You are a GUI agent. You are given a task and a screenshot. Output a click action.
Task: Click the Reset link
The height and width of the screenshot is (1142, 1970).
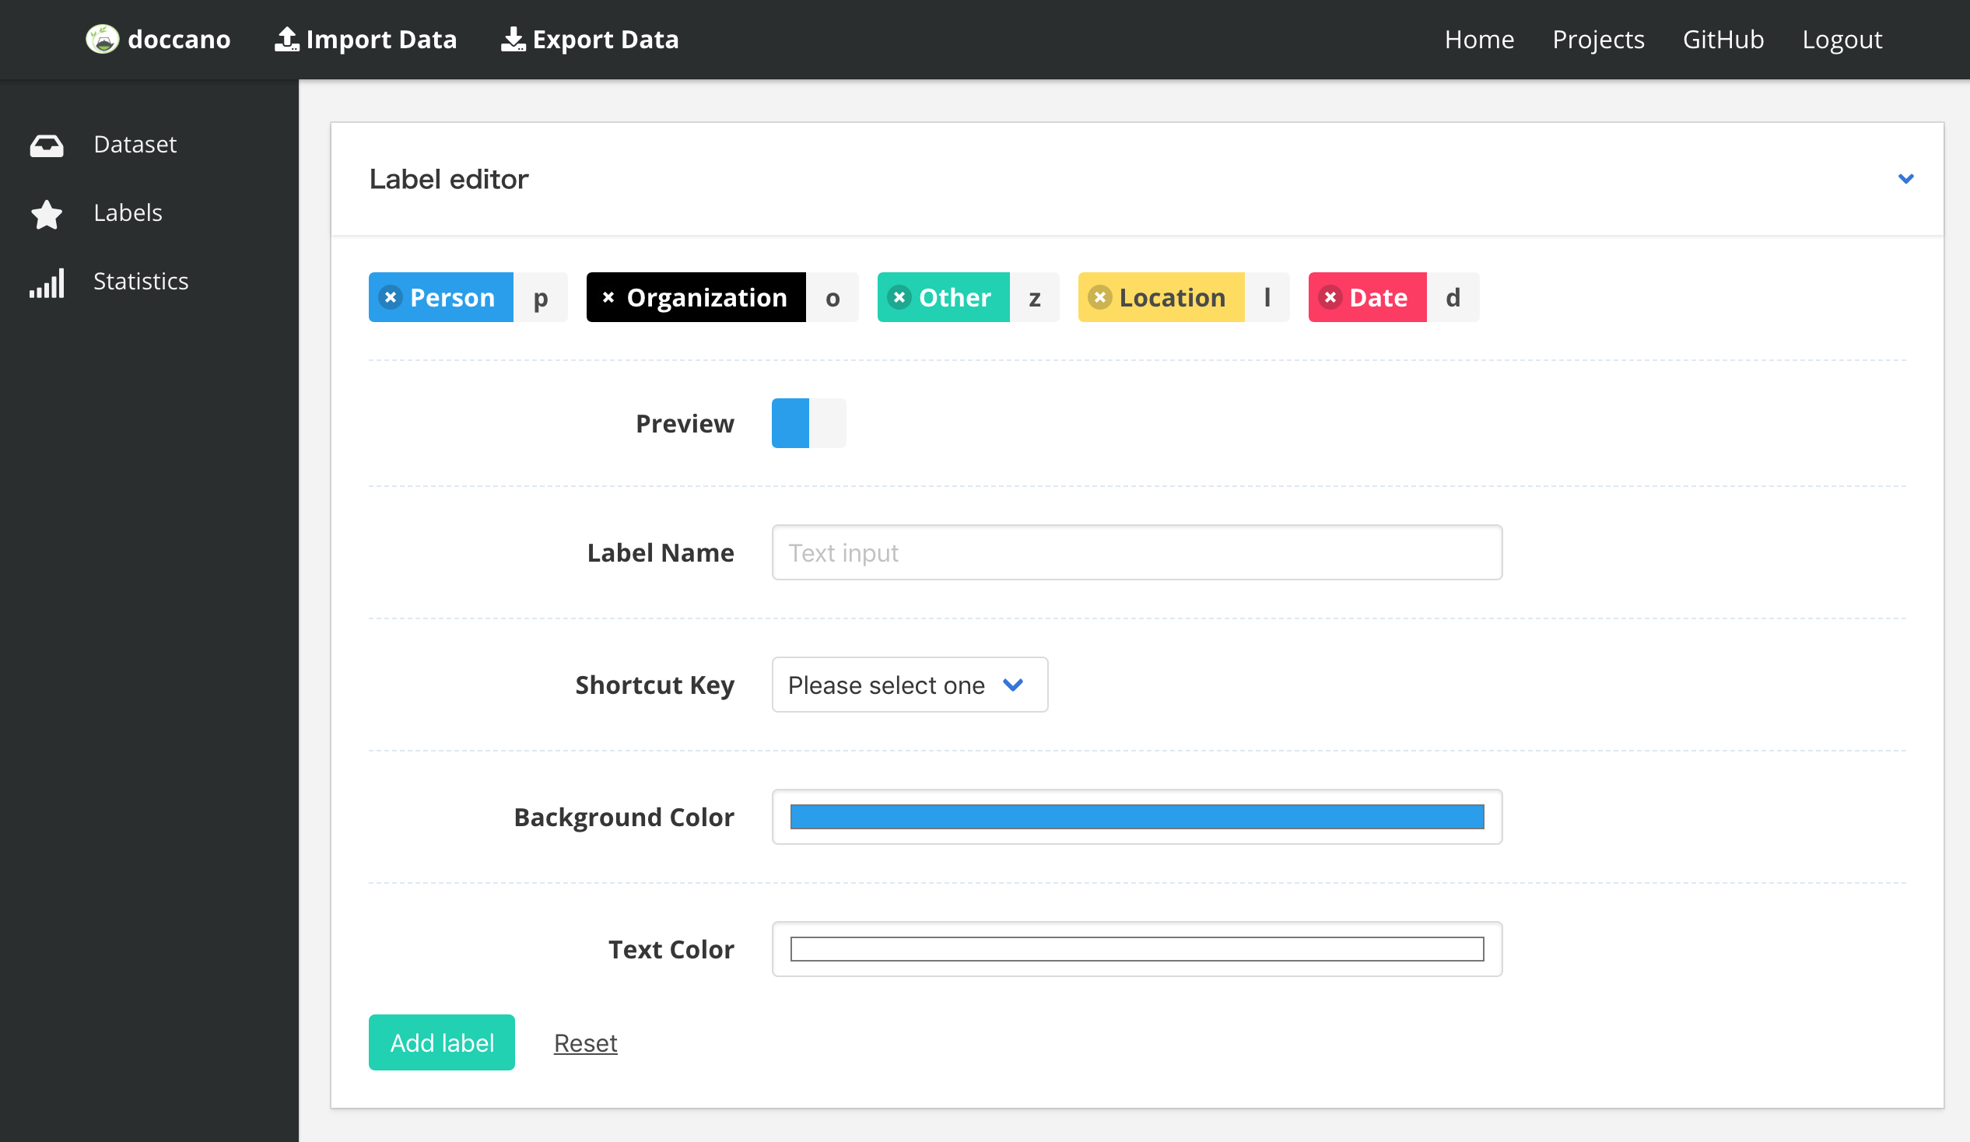tap(586, 1042)
